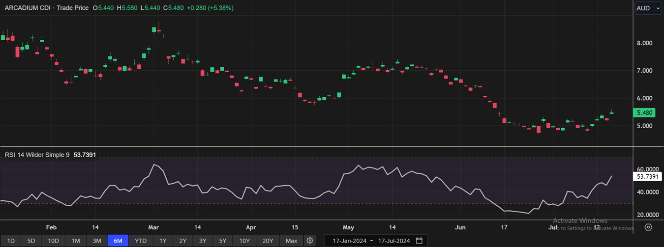Click the ARCADIUM CDI Trade Price title

pos(47,8)
